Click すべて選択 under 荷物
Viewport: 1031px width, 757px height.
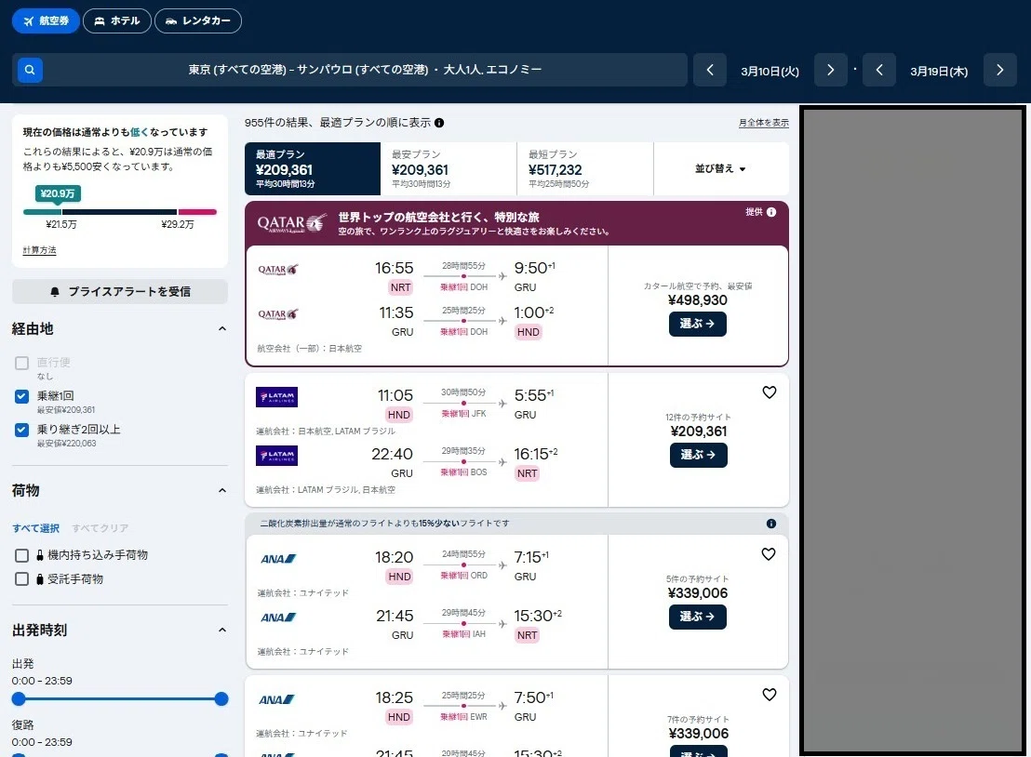[36, 528]
